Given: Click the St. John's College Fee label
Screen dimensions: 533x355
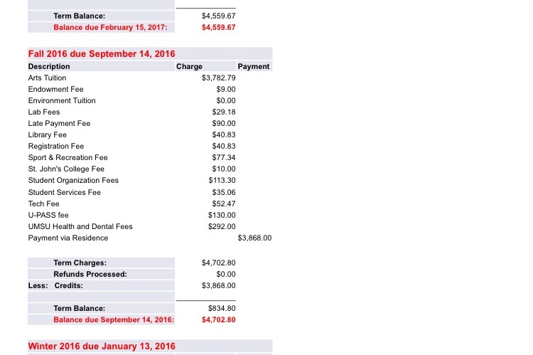Looking at the screenshot, I should click(66, 169).
